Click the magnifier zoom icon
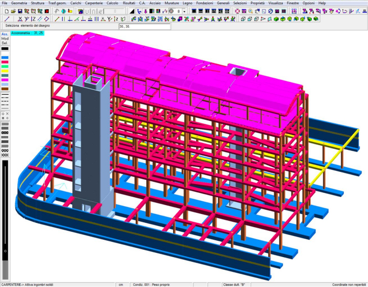 [x=250, y=11]
